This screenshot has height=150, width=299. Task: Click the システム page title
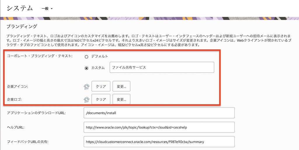click(20, 8)
